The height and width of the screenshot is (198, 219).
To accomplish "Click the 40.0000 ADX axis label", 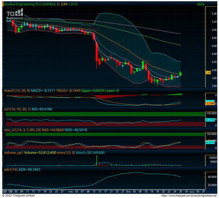I will point(212,177).
